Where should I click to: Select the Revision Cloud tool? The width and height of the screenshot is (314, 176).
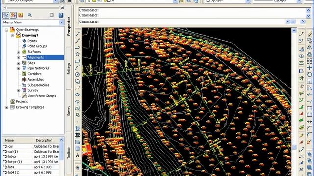(78, 81)
